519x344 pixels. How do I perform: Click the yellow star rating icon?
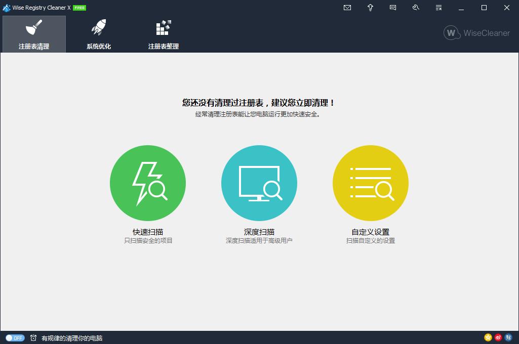click(487, 337)
